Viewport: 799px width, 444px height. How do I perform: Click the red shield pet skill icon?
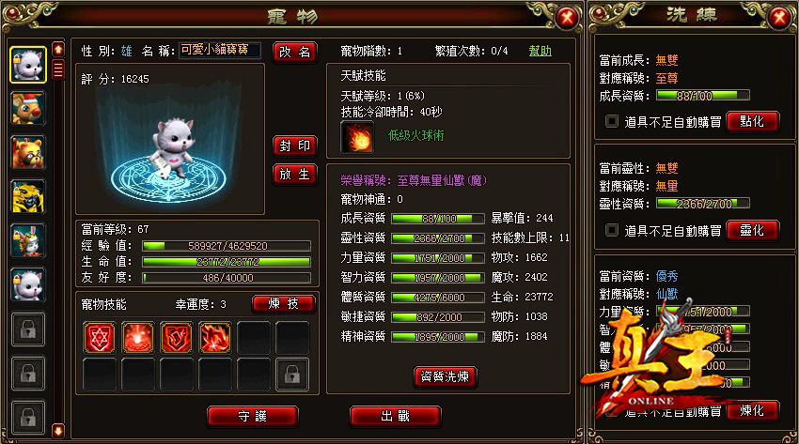[177, 337]
